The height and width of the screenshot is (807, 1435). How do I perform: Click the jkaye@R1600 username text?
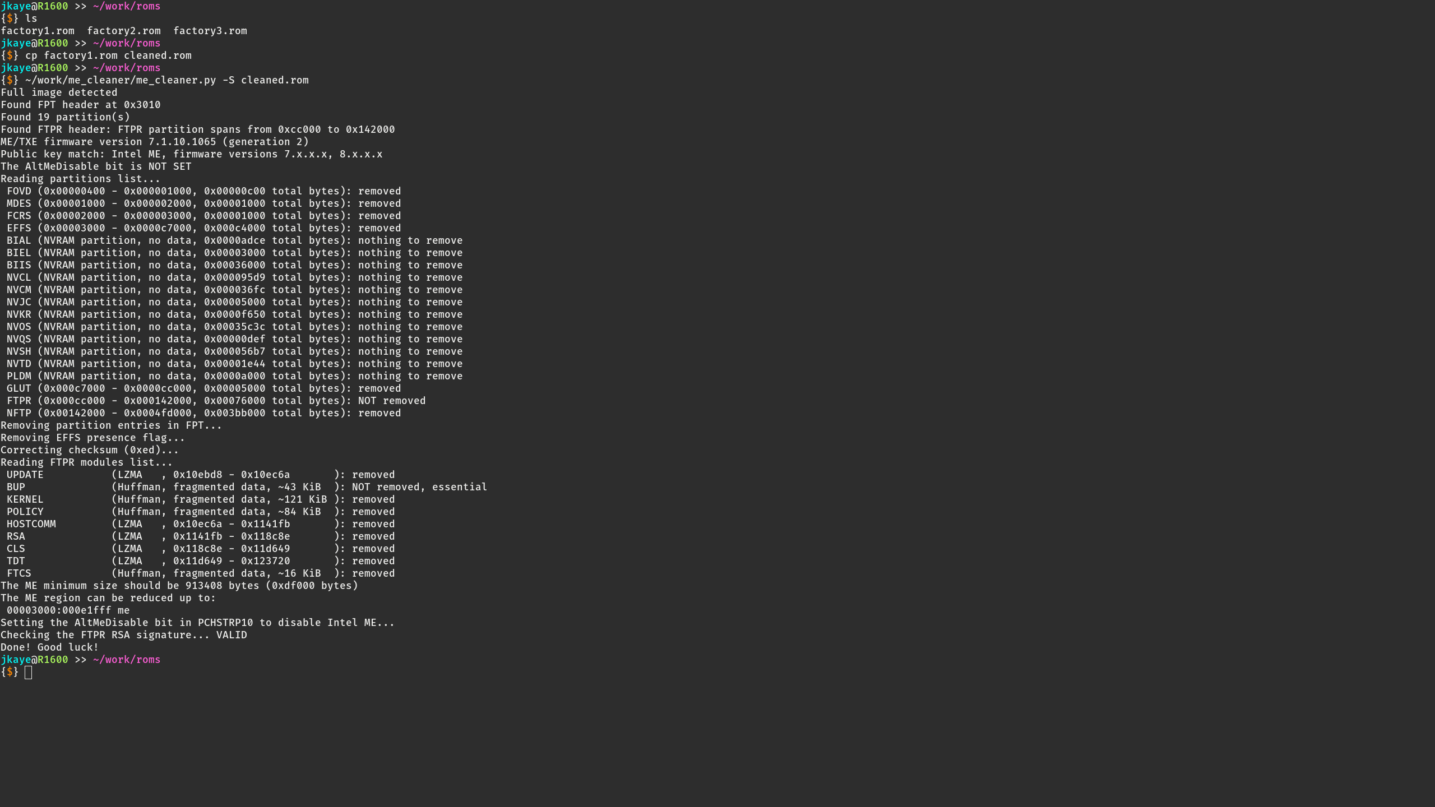[34, 6]
